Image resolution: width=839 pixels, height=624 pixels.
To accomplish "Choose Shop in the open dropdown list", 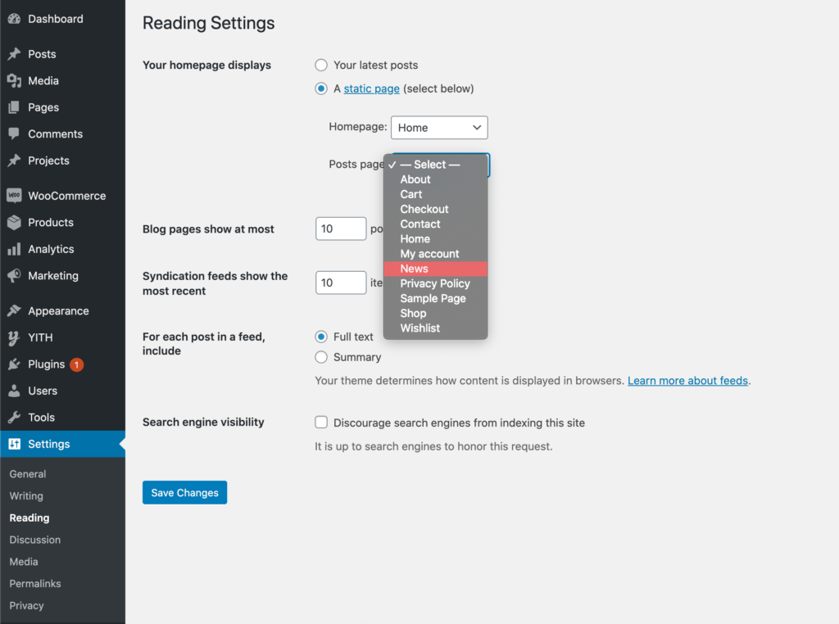I will (413, 314).
